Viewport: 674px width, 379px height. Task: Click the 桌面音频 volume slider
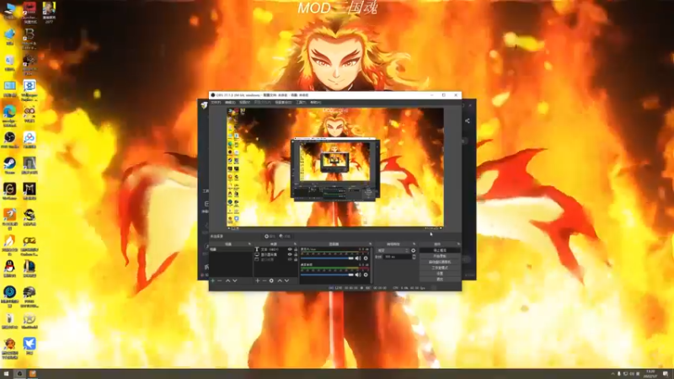click(327, 275)
